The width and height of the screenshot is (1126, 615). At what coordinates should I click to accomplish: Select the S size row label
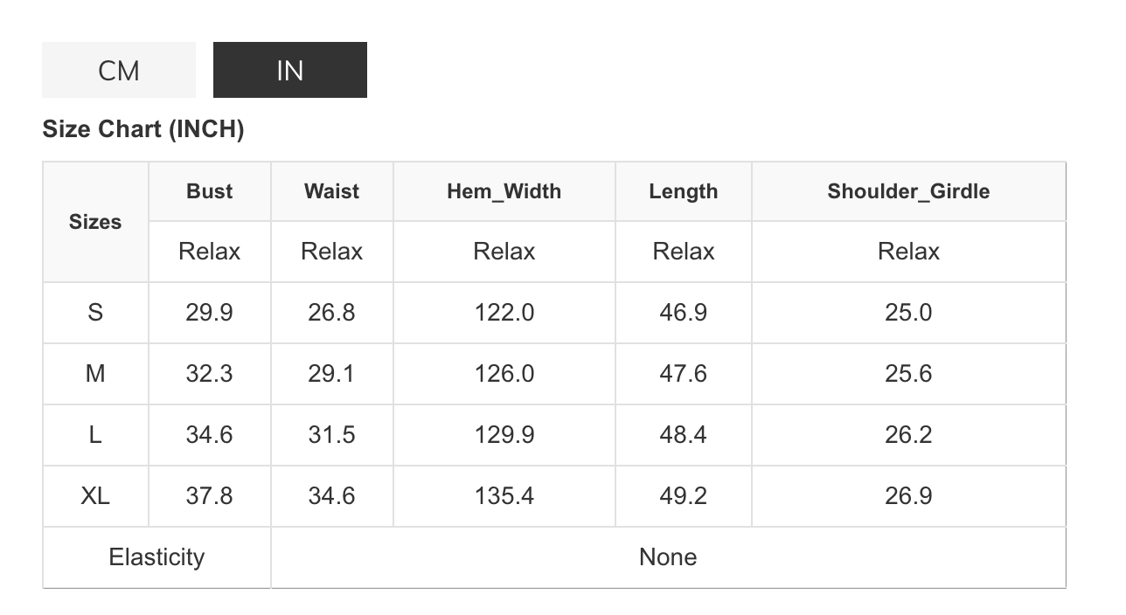pyautogui.click(x=95, y=313)
